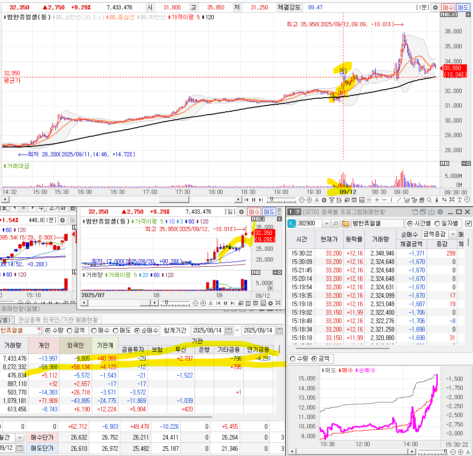The height and width of the screenshot is (456, 473).
Task: Toggle checkbox next to 일자별 option
Action: point(468,224)
